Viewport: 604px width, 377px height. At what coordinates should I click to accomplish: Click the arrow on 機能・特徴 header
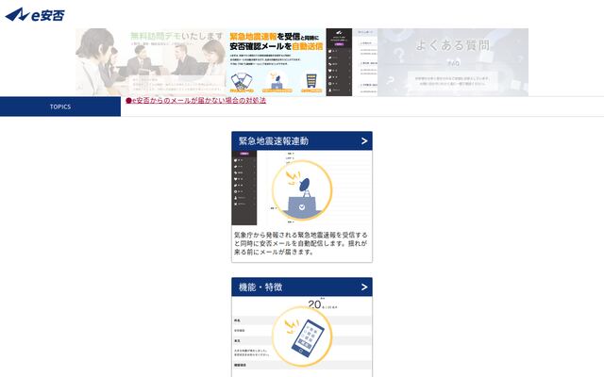point(364,287)
